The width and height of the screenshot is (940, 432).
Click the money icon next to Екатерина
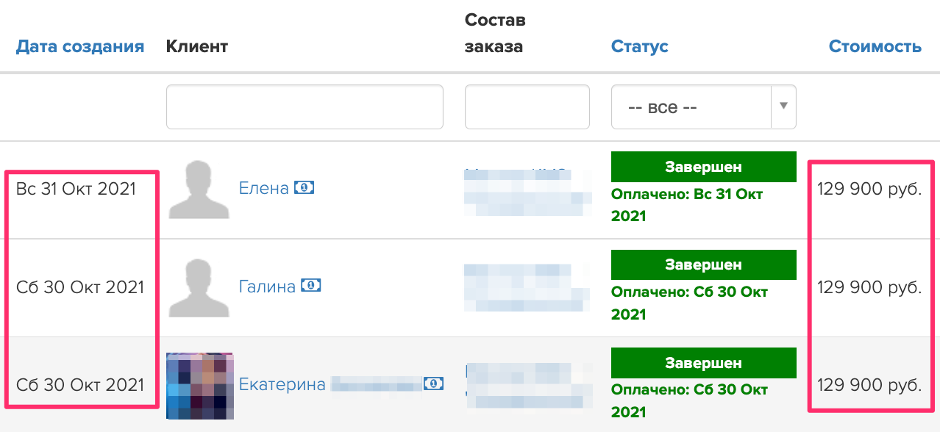coord(434,384)
